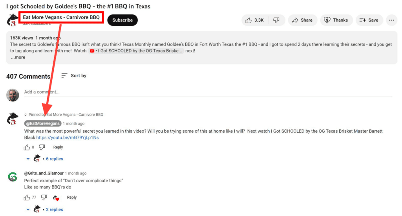Reply to the pinned comment

point(58,147)
